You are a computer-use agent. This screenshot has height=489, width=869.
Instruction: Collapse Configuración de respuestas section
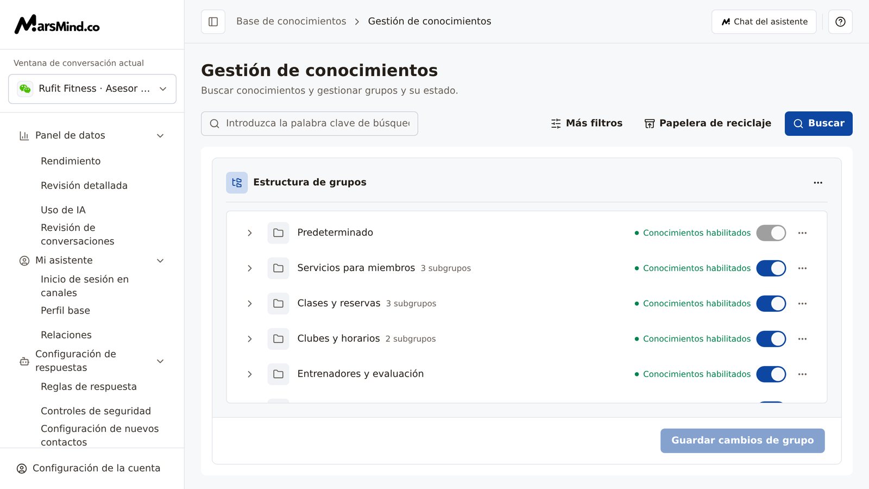[x=160, y=361]
